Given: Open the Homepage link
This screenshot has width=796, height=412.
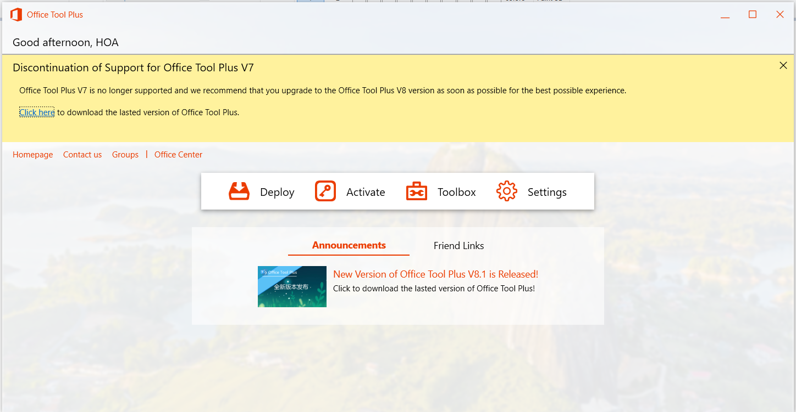Looking at the screenshot, I should [33, 155].
